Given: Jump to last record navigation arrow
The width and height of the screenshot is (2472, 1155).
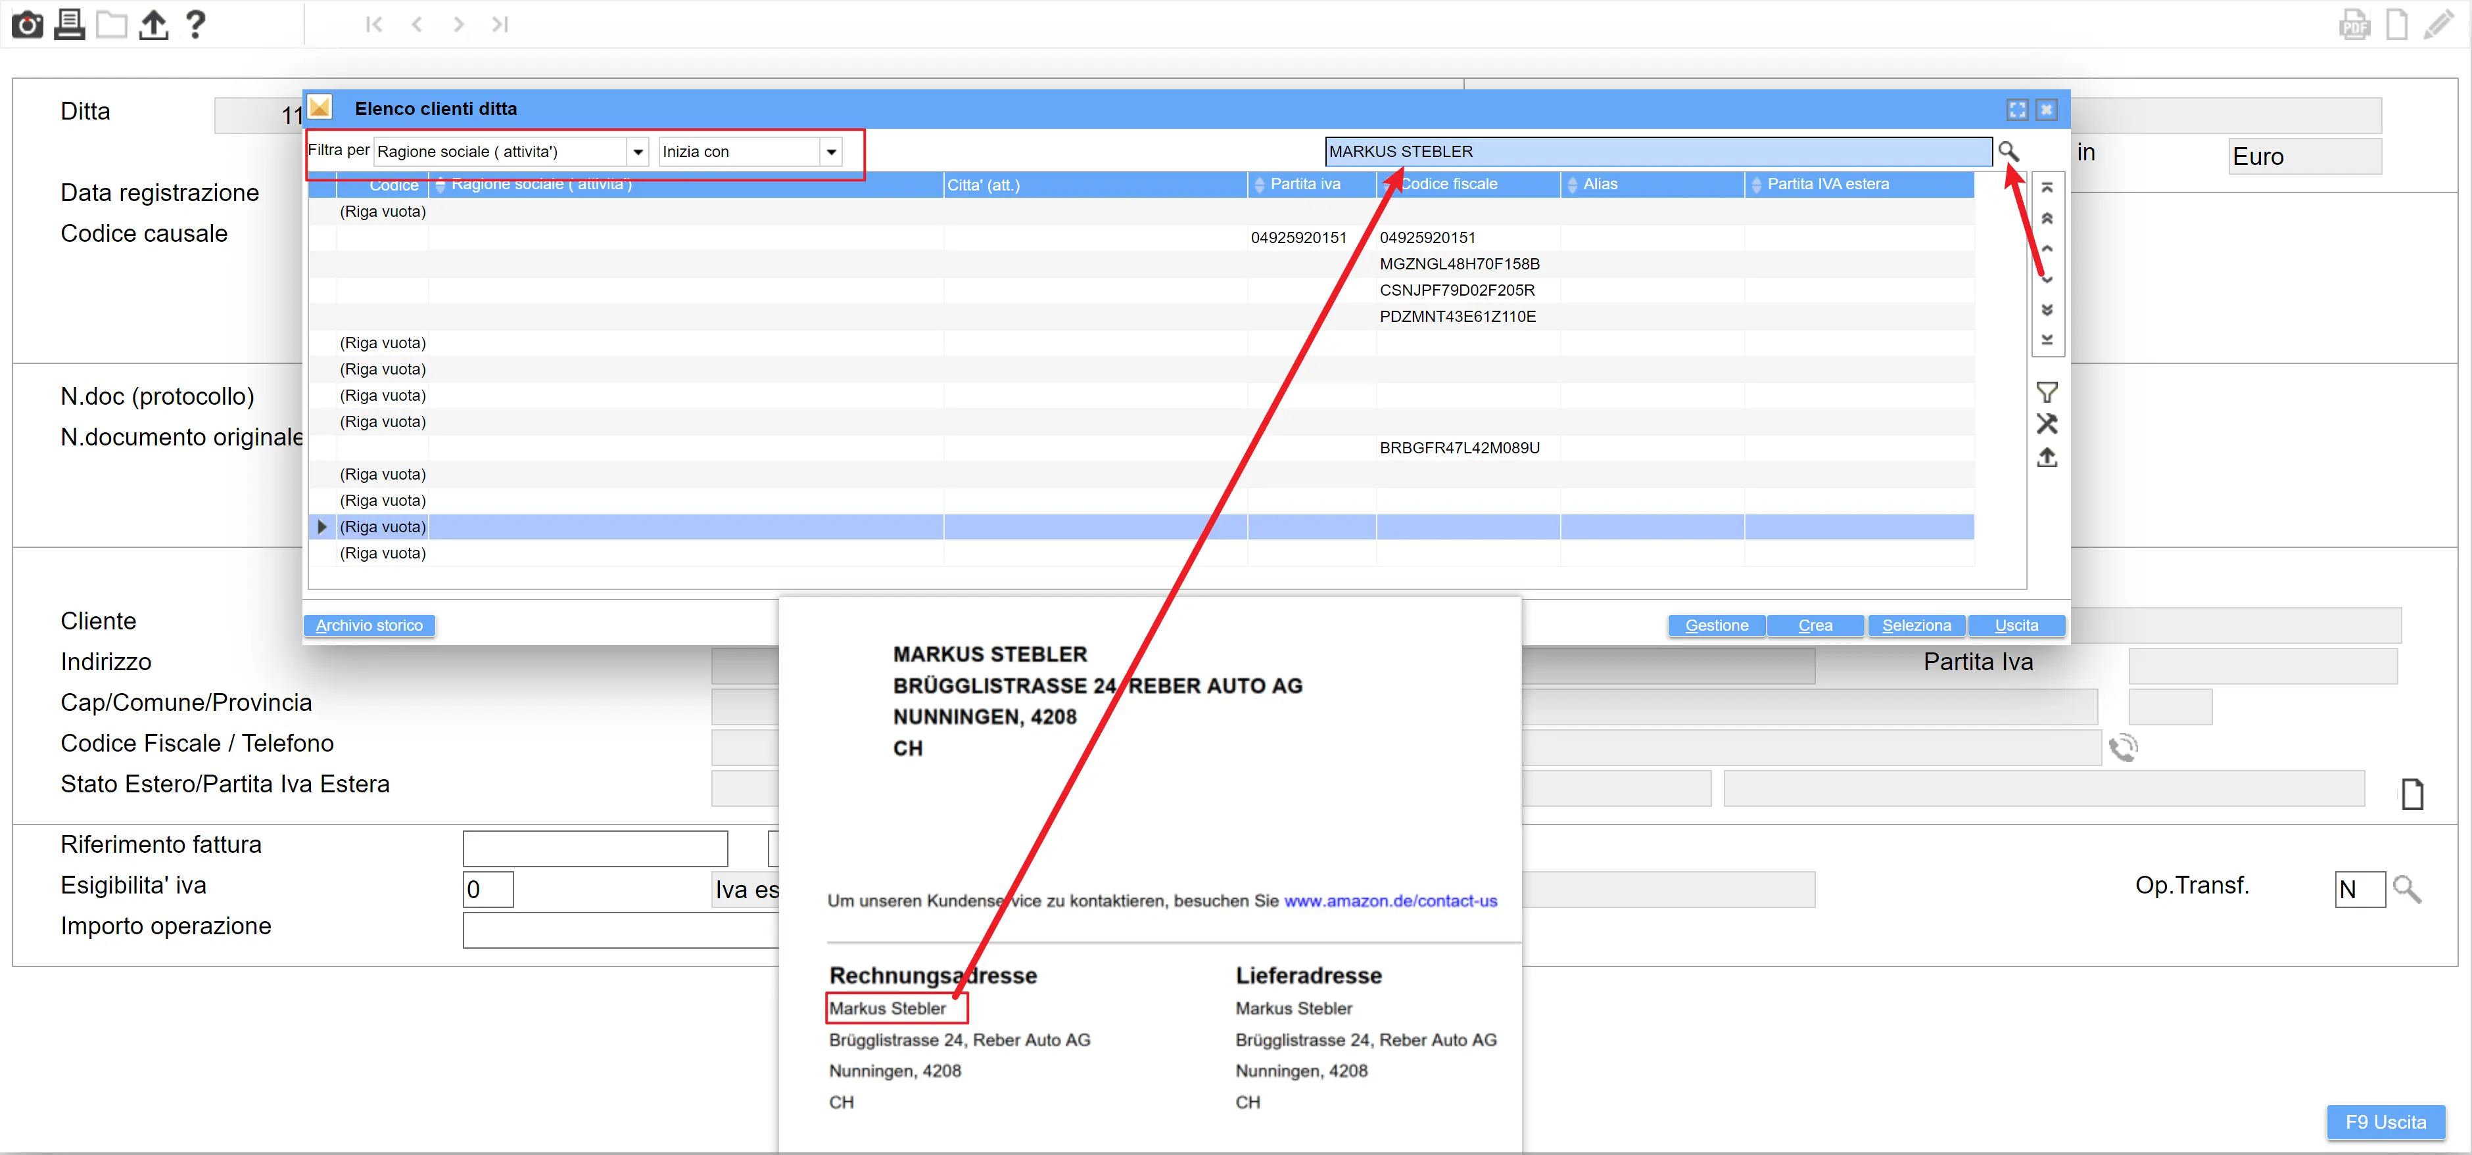Looking at the screenshot, I should (500, 24).
